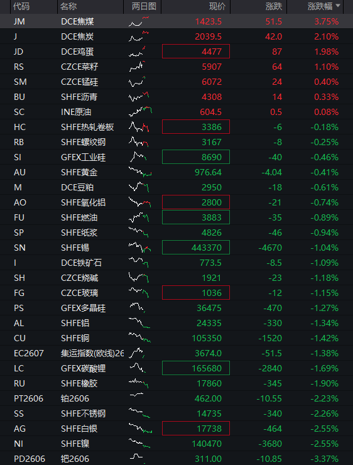Image resolution: width=353 pixels, height=465 pixels.
Task: Select the 集运指数(欧线) EC2607 row
Action: point(176,353)
